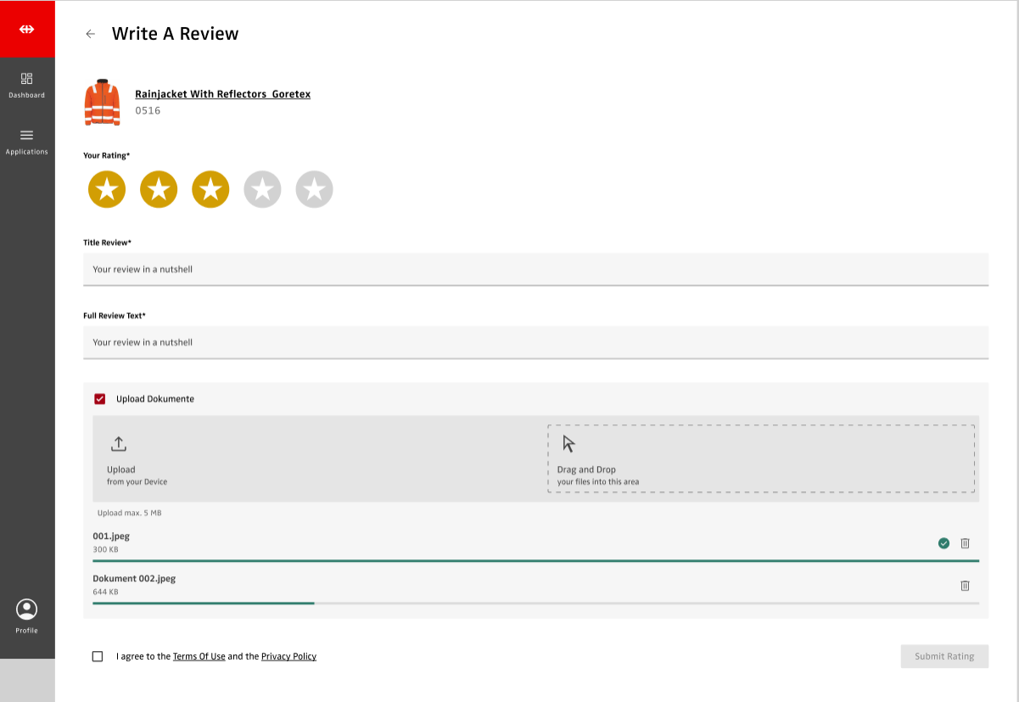
Task: Uncheck the Upload Dokumente checkbox
Action: pos(99,399)
